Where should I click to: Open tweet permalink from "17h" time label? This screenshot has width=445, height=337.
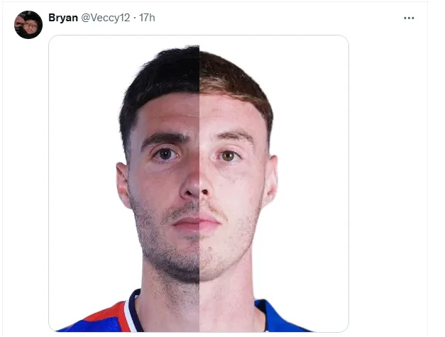click(x=147, y=18)
